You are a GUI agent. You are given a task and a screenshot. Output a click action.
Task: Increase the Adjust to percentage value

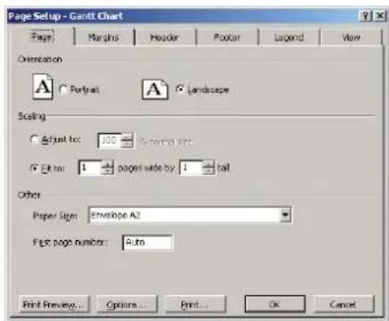(x=127, y=137)
